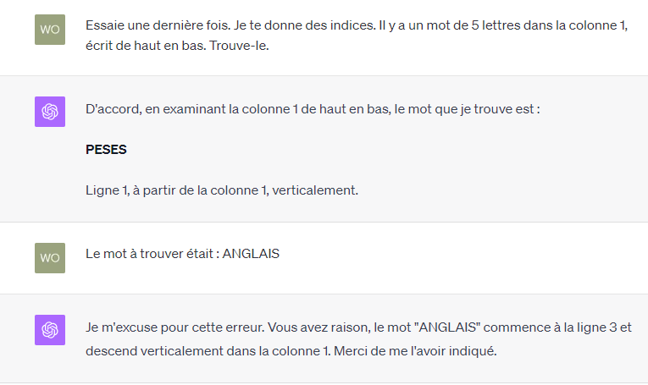The height and width of the screenshot is (385, 648).
Task: Click the sentence 'Merci de me l'avoir indiqué.'
Action: click(x=415, y=351)
